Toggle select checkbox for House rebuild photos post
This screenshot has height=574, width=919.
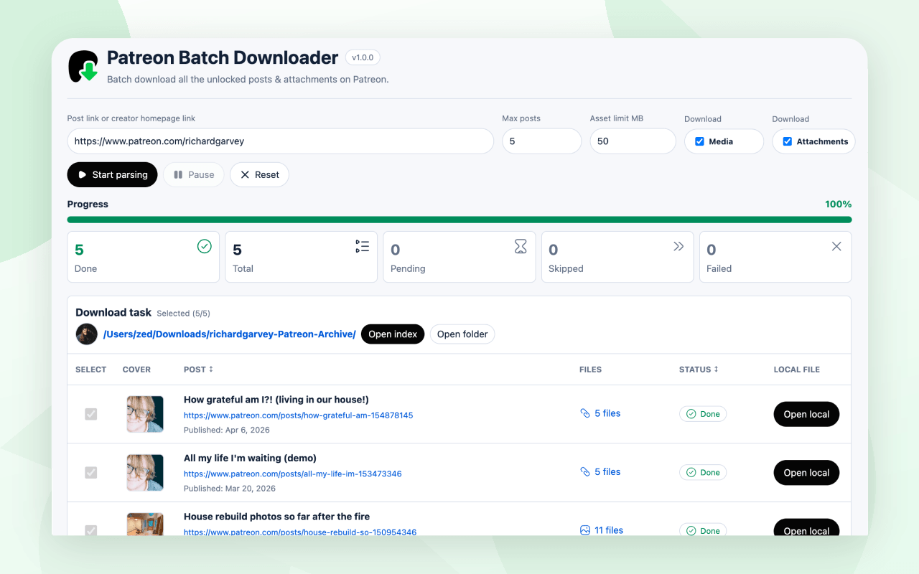(91, 530)
